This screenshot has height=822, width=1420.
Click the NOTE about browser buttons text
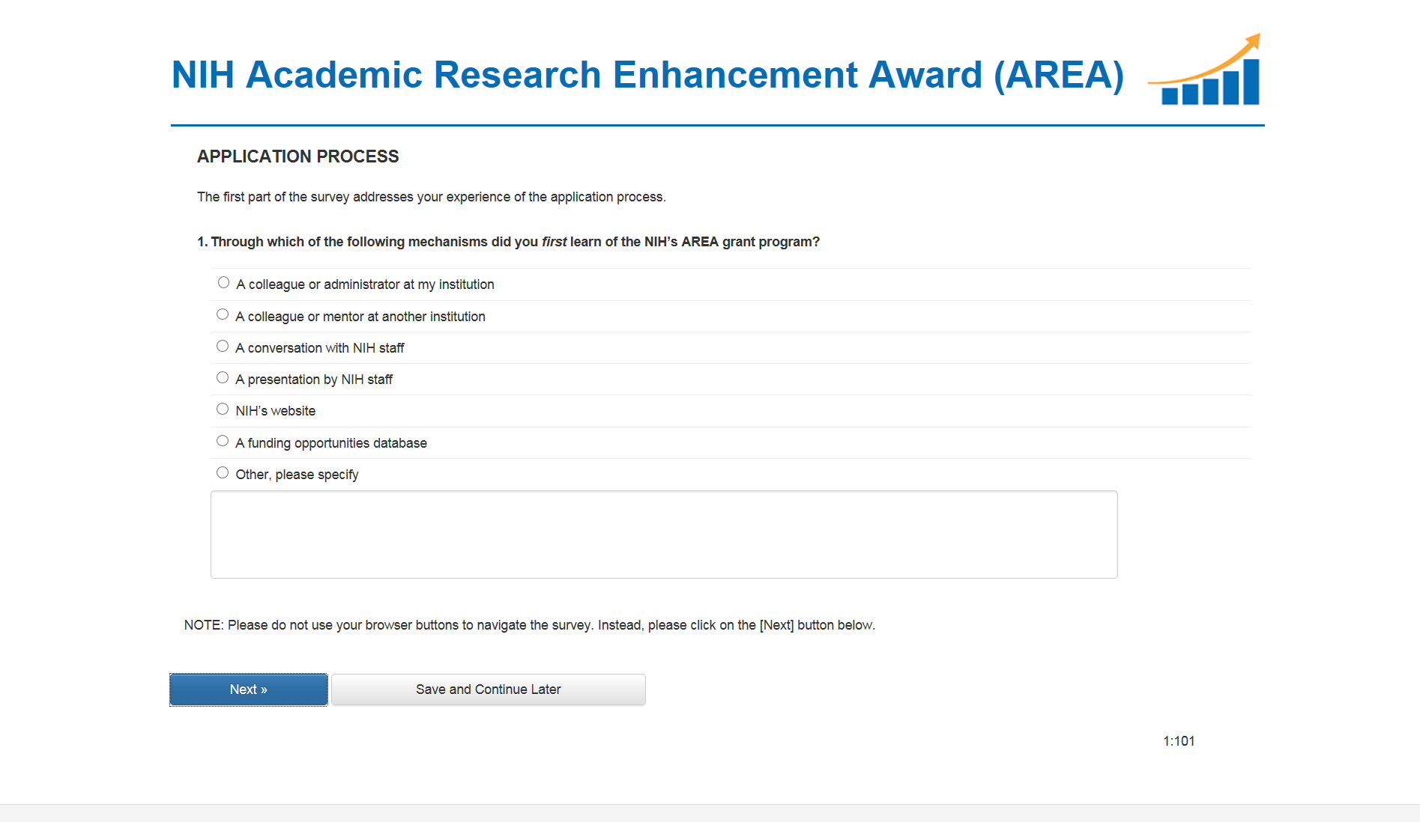coord(529,625)
